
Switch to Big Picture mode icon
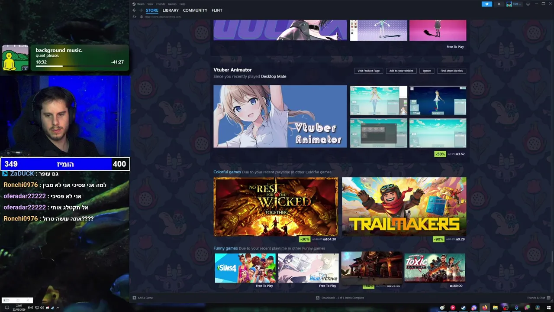[x=528, y=4]
